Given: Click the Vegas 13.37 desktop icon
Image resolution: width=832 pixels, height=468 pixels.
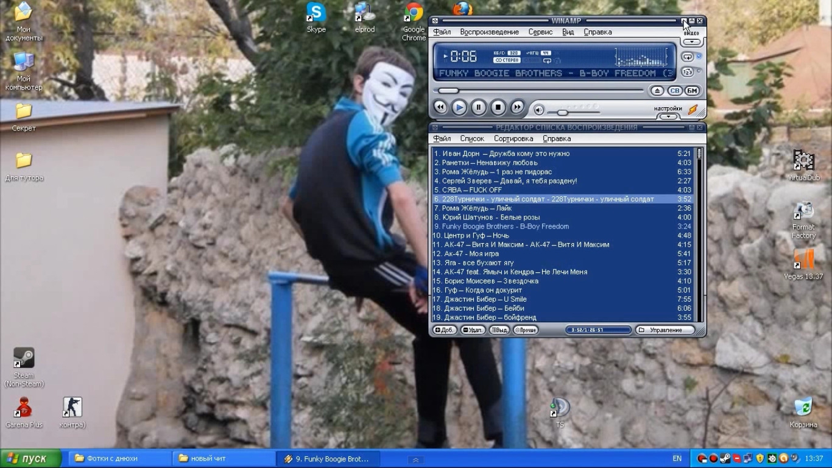Looking at the screenshot, I should [x=803, y=264].
